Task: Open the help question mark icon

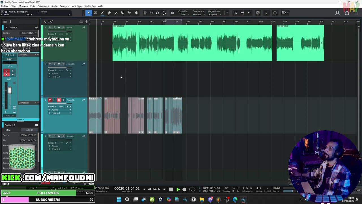Action: click(266, 13)
